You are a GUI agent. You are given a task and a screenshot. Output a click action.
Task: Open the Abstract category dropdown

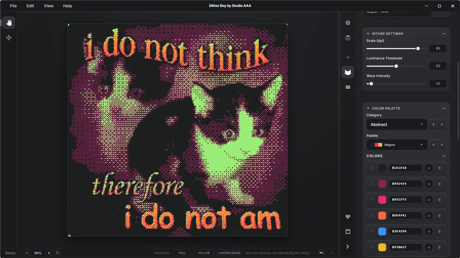[x=397, y=125]
